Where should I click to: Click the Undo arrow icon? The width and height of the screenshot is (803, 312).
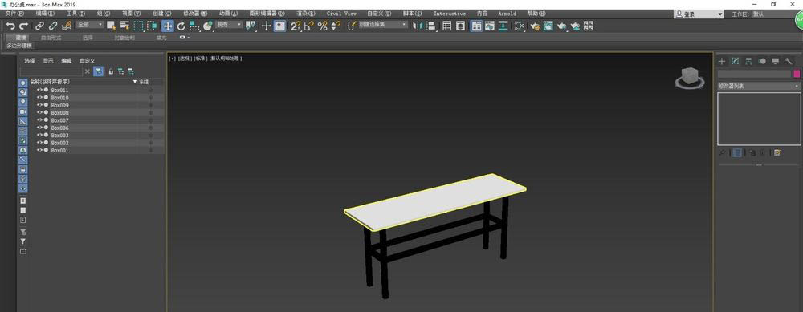[10, 26]
